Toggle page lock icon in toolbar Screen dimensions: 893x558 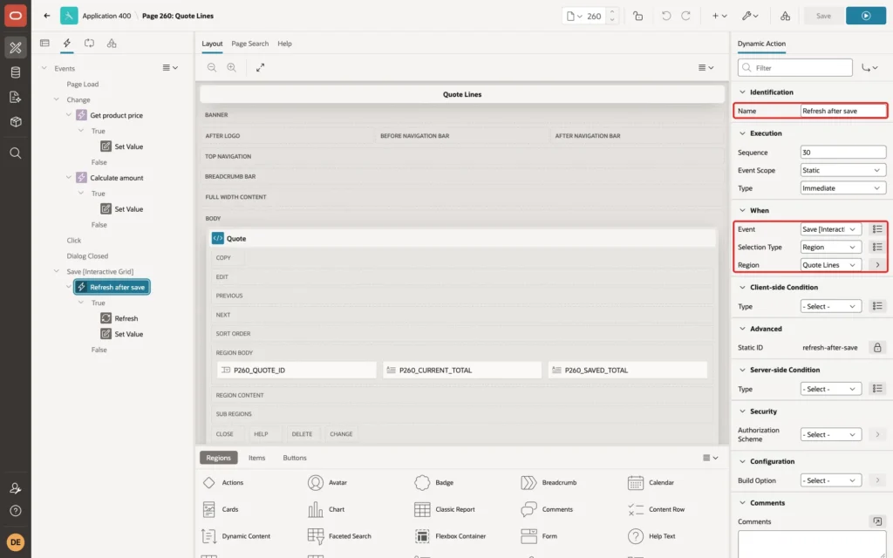[x=637, y=16]
